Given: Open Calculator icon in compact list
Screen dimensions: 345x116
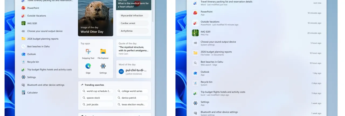Looking at the screenshot, I should tap(23, 92).
